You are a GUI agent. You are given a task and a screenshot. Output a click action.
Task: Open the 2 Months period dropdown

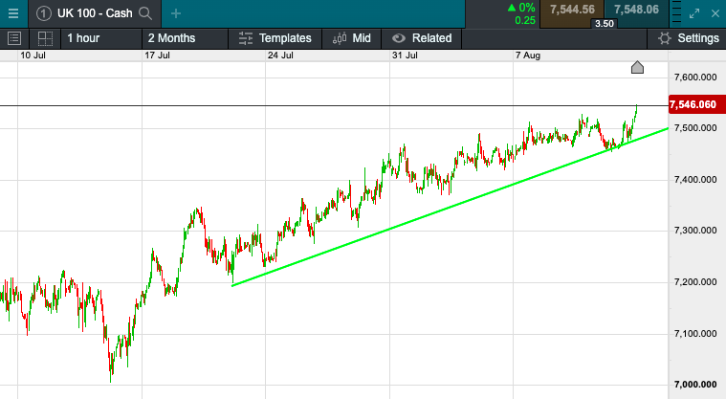click(171, 38)
